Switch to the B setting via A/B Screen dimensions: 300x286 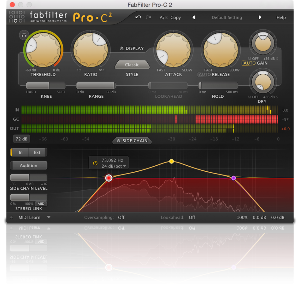tap(167, 18)
